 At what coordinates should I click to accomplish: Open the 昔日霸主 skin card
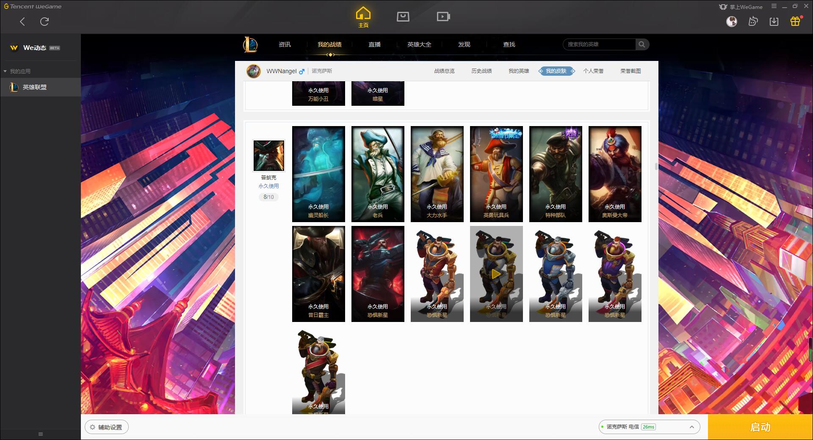pyautogui.click(x=318, y=274)
